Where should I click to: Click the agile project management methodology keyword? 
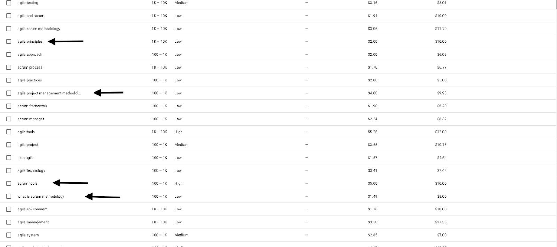pyautogui.click(x=49, y=93)
